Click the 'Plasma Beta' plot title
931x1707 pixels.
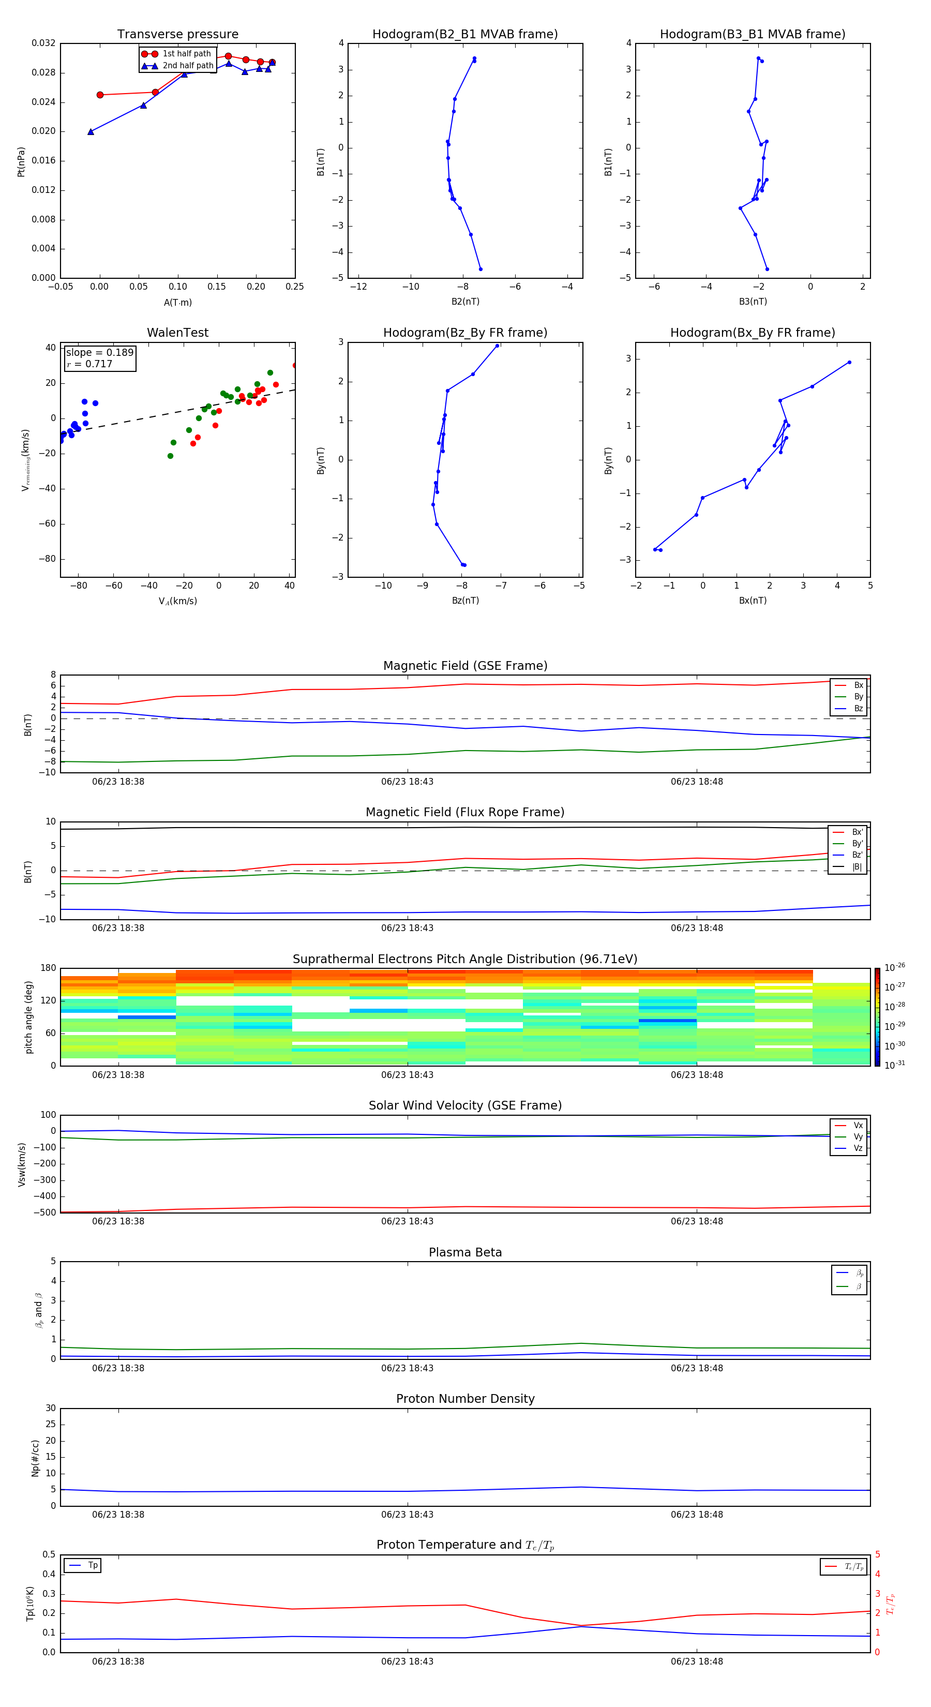tap(465, 1252)
